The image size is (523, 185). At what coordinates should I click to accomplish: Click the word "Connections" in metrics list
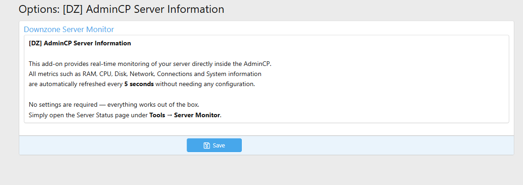point(174,74)
